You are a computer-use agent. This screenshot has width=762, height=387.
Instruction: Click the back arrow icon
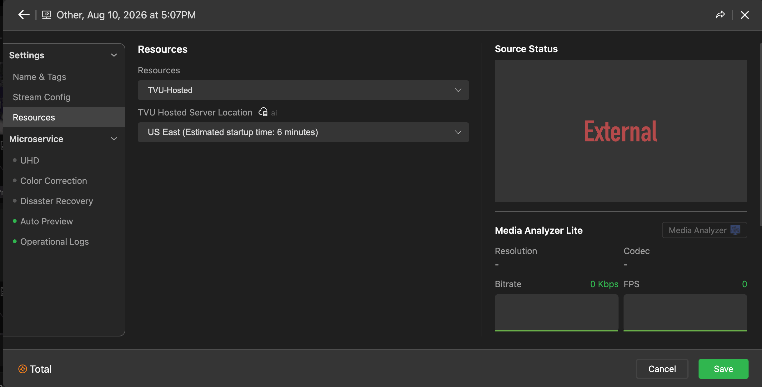click(x=24, y=15)
